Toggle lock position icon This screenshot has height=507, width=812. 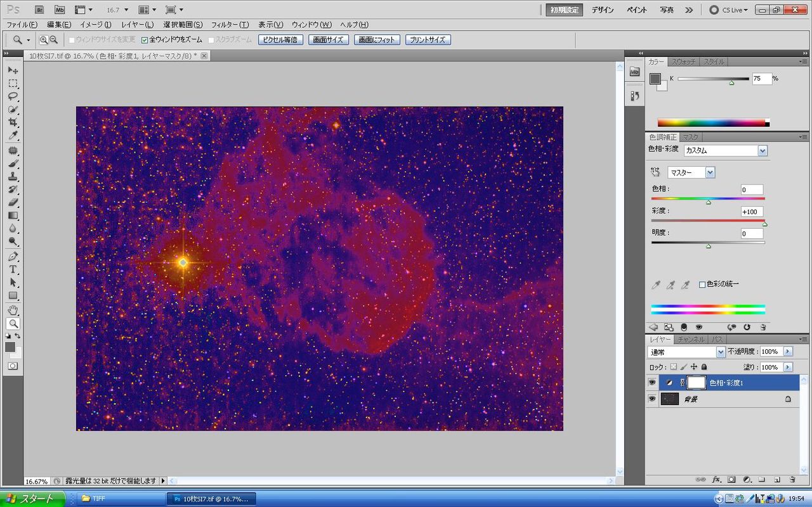(x=694, y=367)
